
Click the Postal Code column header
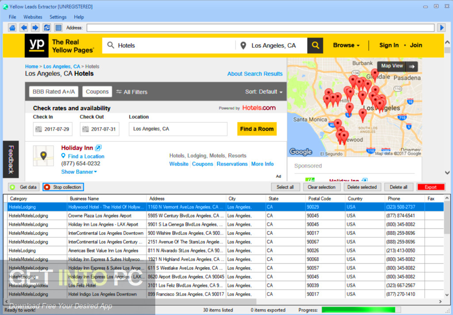tap(325, 199)
